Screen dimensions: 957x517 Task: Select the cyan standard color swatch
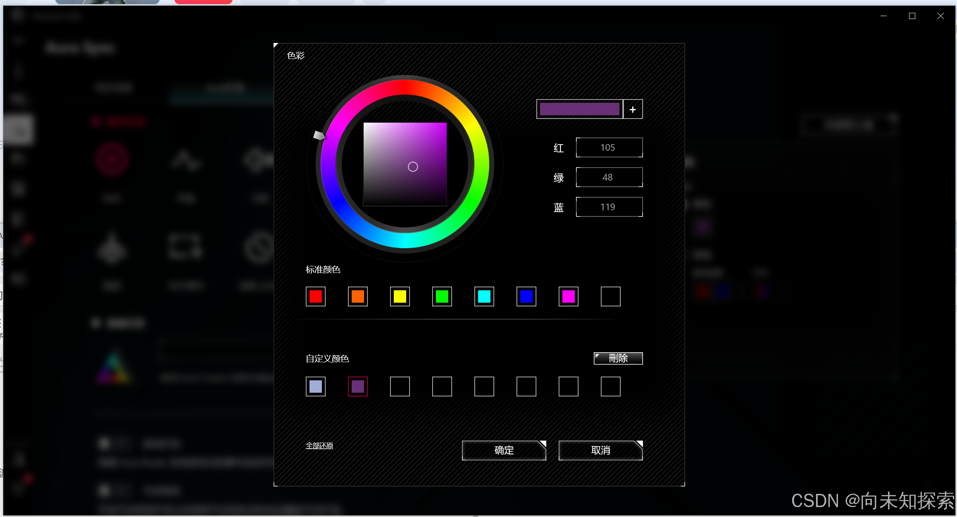[x=484, y=296]
